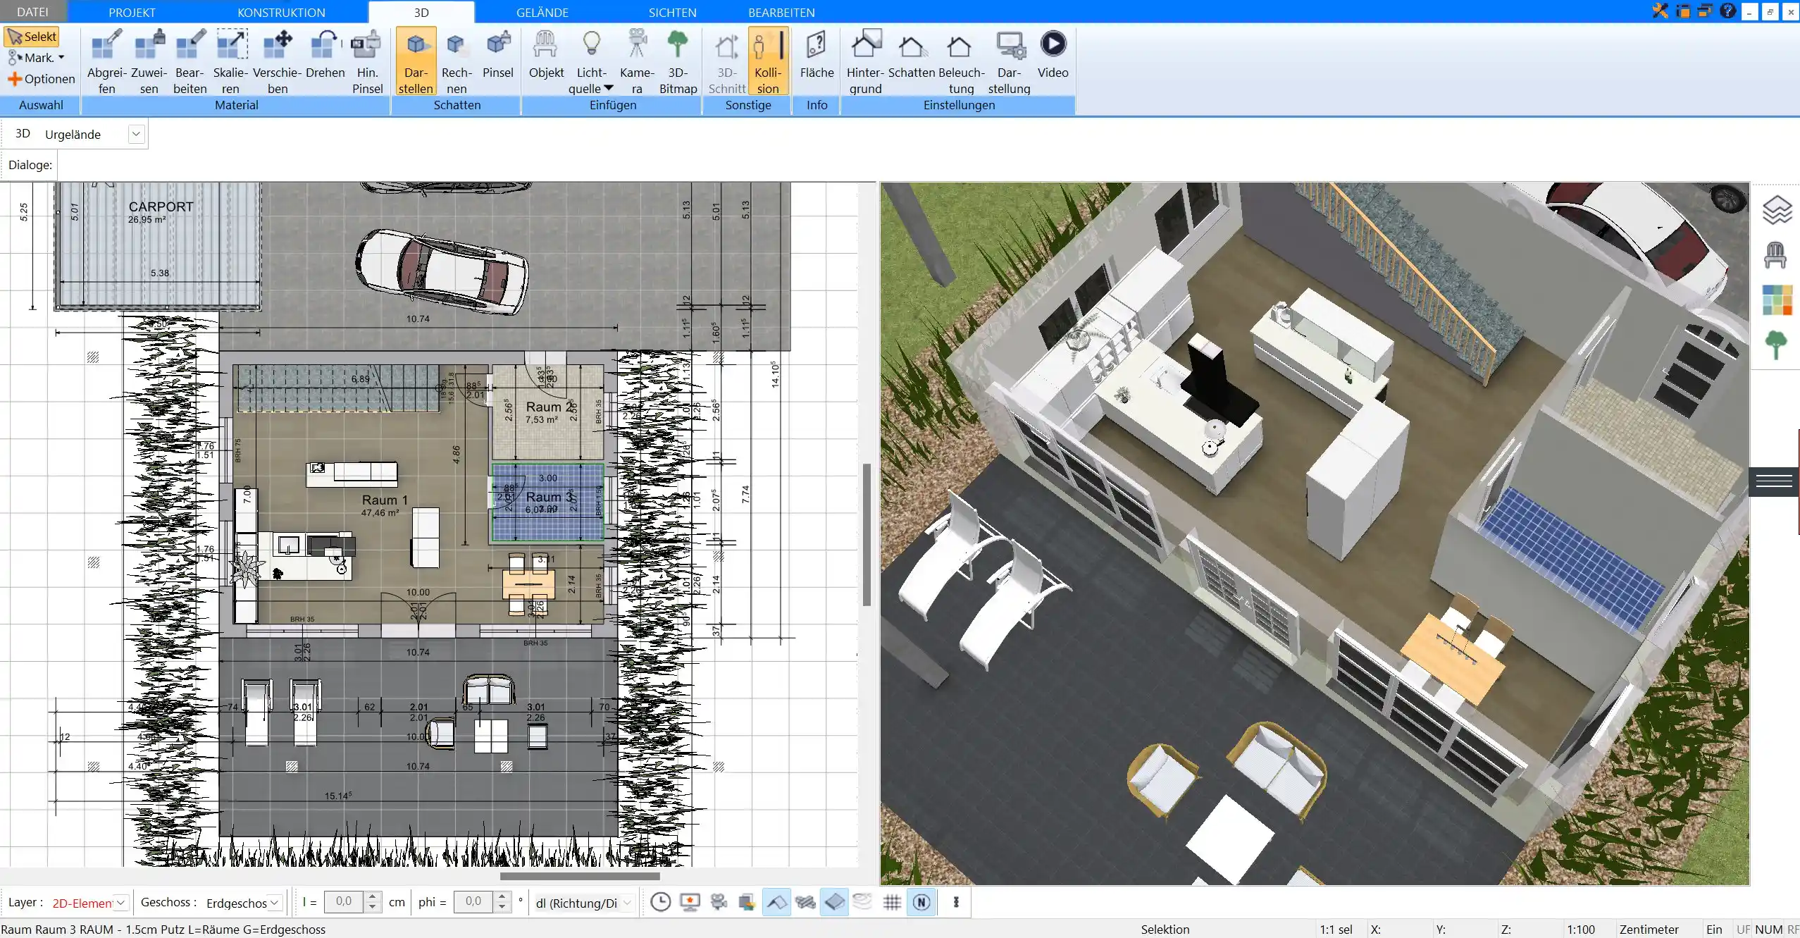Click the clock icon in bottom toolbar
Viewport: 1800px width, 938px height.
pos(660,902)
